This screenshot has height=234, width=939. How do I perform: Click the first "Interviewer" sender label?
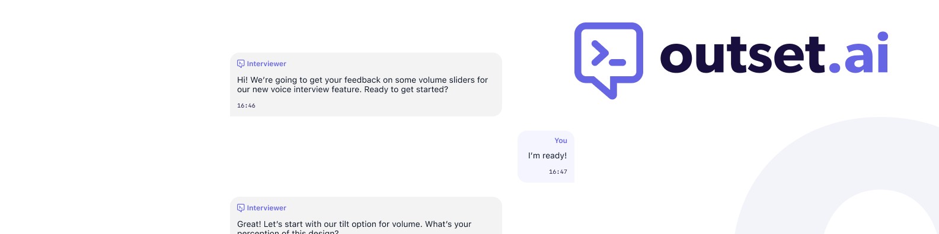266,64
